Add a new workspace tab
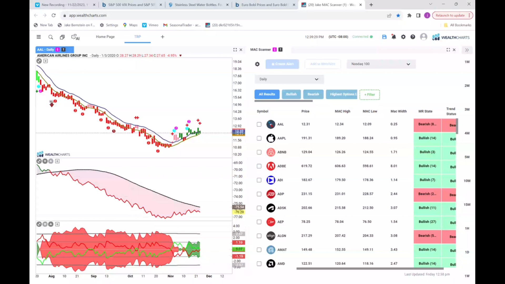This screenshot has width=505, height=284. coord(163,37)
